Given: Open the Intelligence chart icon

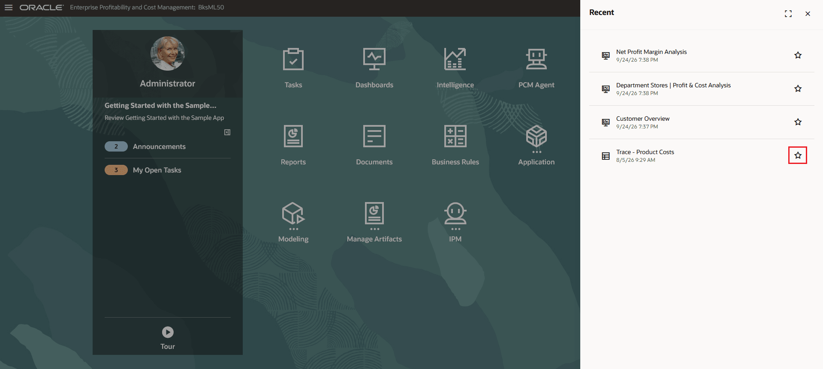Looking at the screenshot, I should click(455, 59).
